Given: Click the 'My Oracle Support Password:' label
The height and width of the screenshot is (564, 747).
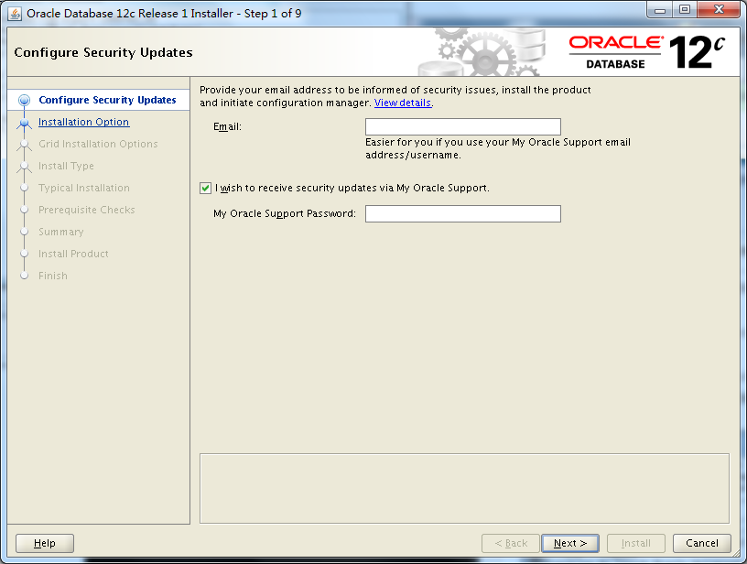Looking at the screenshot, I should click(285, 213).
